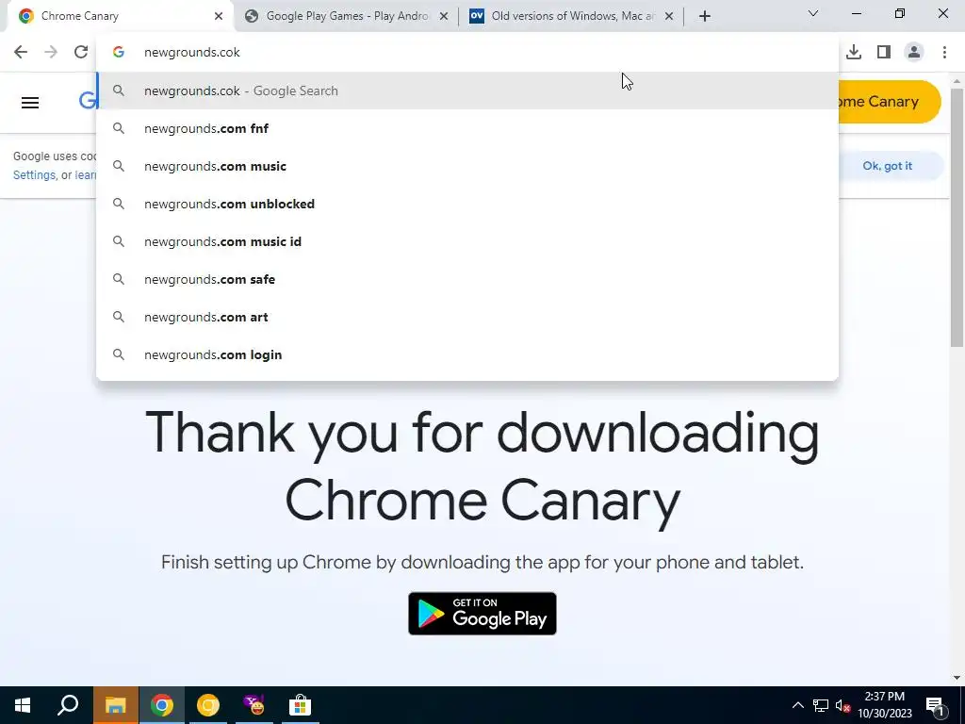Open the cookie Settings link
This screenshot has width=965, height=724.
tap(34, 174)
